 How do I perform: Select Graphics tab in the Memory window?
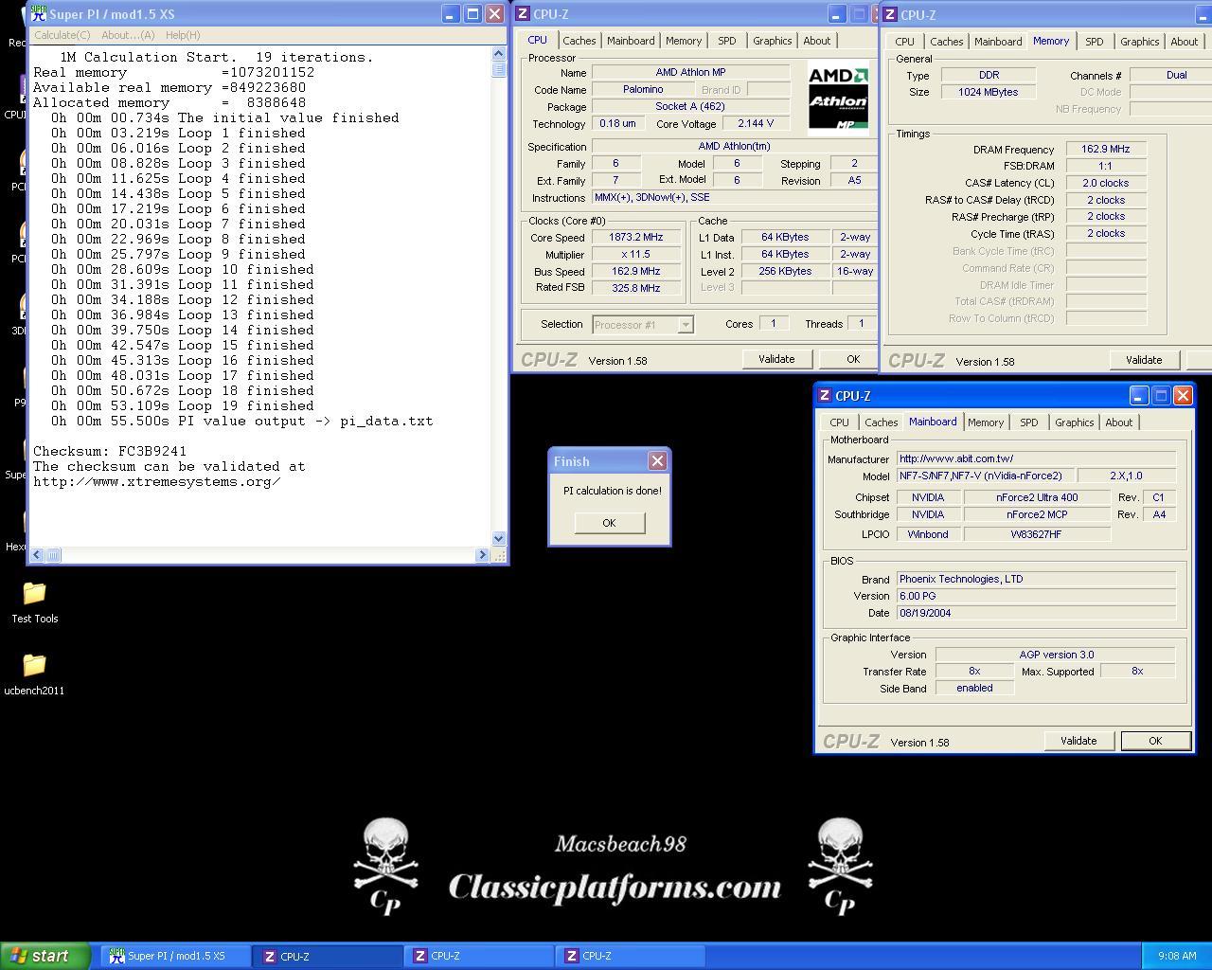coord(1139,42)
